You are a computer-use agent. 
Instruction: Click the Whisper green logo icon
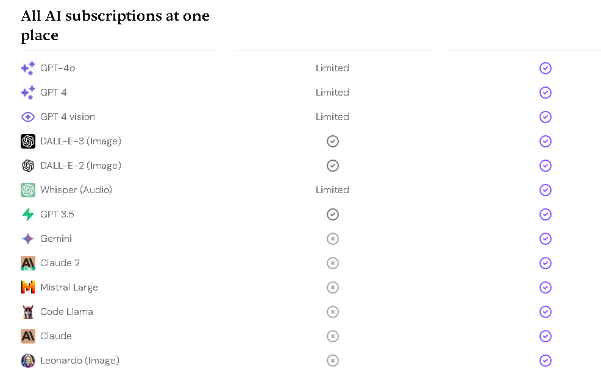pyautogui.click(x=28, y=190)
